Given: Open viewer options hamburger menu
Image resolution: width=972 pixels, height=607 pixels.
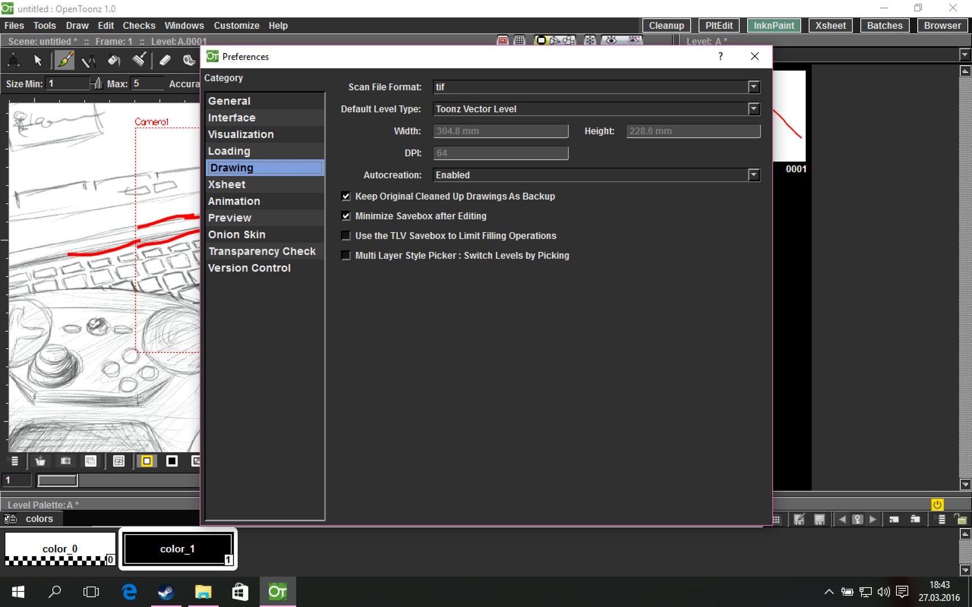Looking at the screenshot, I should (15, 461).
